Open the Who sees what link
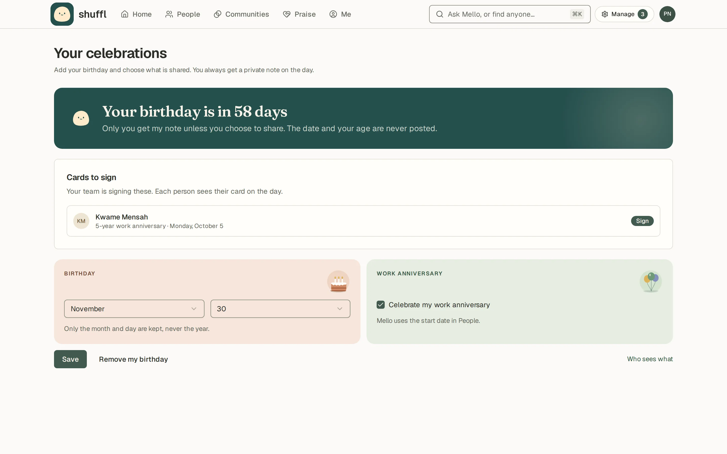This screenshot has height=454, width=727. pos(650,359)
